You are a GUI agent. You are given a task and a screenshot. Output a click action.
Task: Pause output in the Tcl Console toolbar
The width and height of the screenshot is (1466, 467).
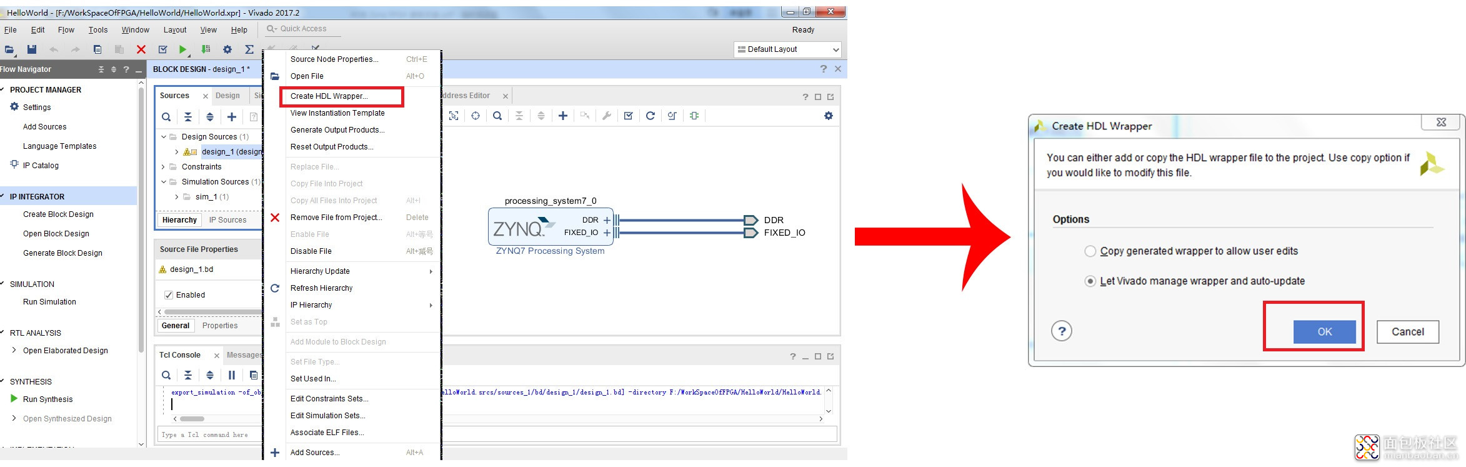[232, 375]
